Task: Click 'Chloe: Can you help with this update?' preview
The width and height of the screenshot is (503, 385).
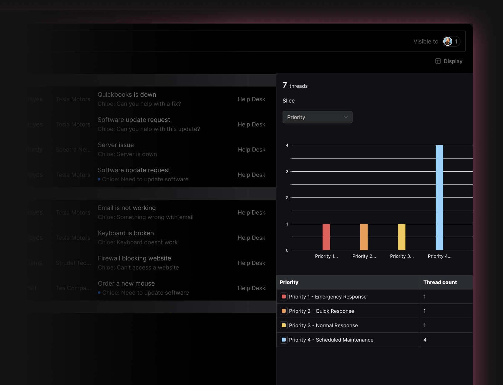Action: 149,129
